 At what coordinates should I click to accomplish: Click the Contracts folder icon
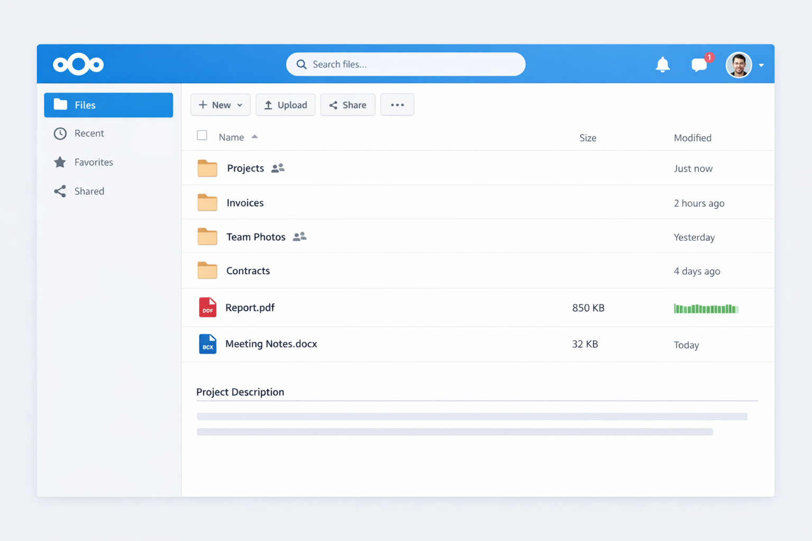tap(207, 270)
